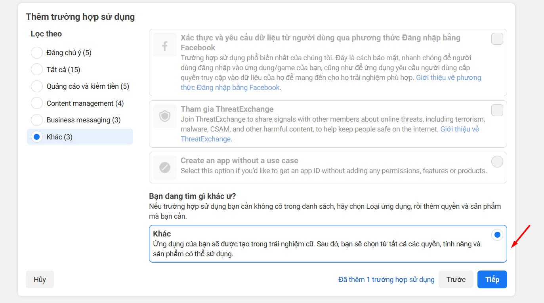Click the Facebook logo icon in Login card

coord(165,45)
